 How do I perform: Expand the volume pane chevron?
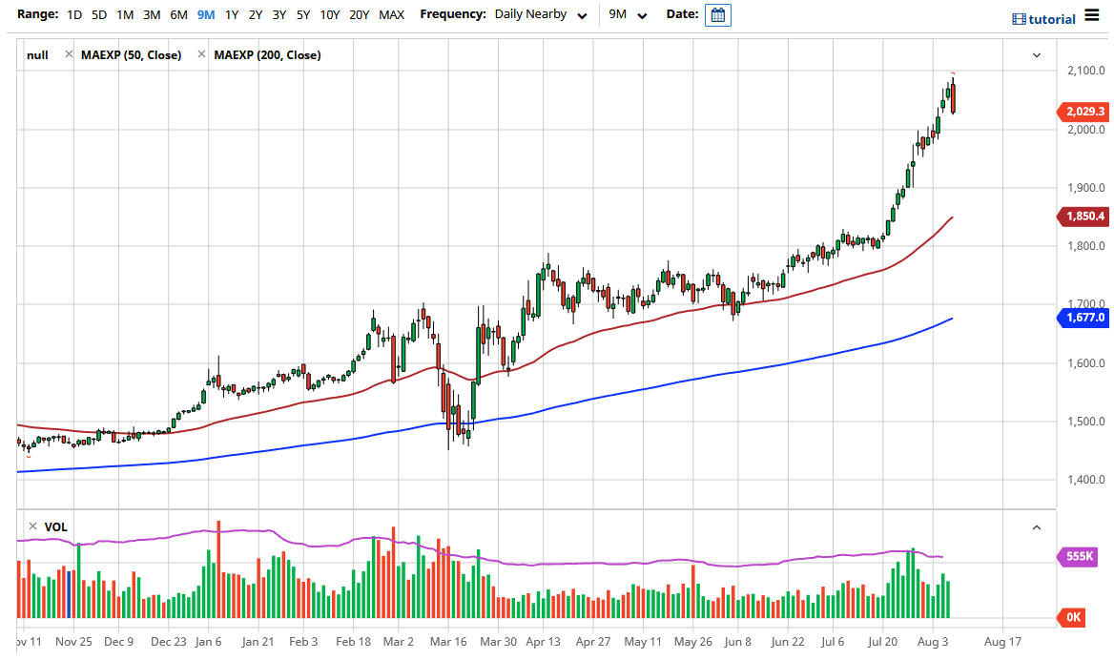[x=1037, y=527]
